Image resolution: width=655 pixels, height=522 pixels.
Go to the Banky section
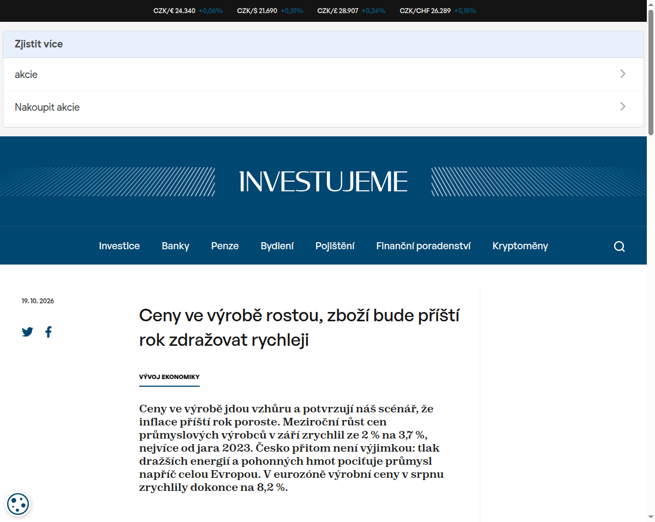tap(175, 246)
